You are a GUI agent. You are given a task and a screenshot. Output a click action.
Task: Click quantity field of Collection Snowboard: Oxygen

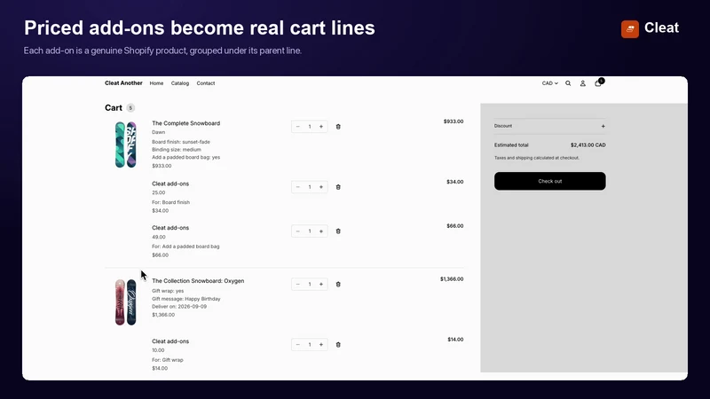pos(310,284)
